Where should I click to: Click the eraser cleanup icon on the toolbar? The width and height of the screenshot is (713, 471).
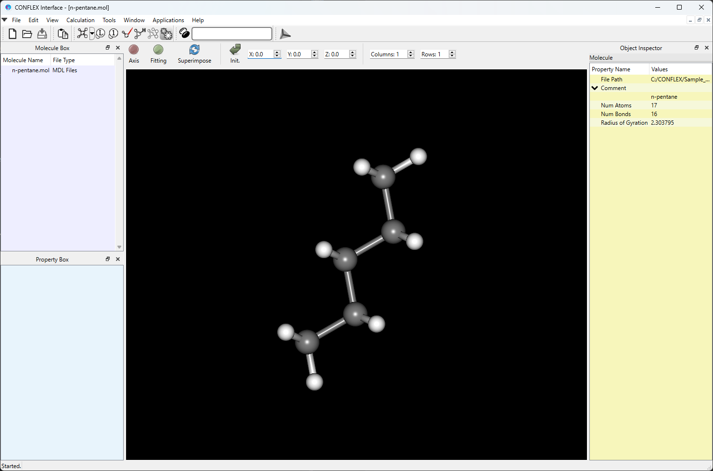184,33
